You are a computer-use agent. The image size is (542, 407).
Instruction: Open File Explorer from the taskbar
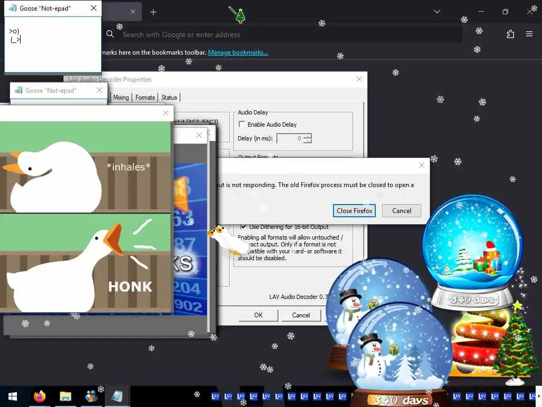coord(65,396)
